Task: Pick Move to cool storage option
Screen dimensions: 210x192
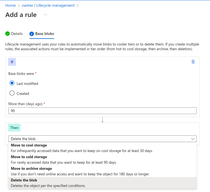Action: click(29, 145)
